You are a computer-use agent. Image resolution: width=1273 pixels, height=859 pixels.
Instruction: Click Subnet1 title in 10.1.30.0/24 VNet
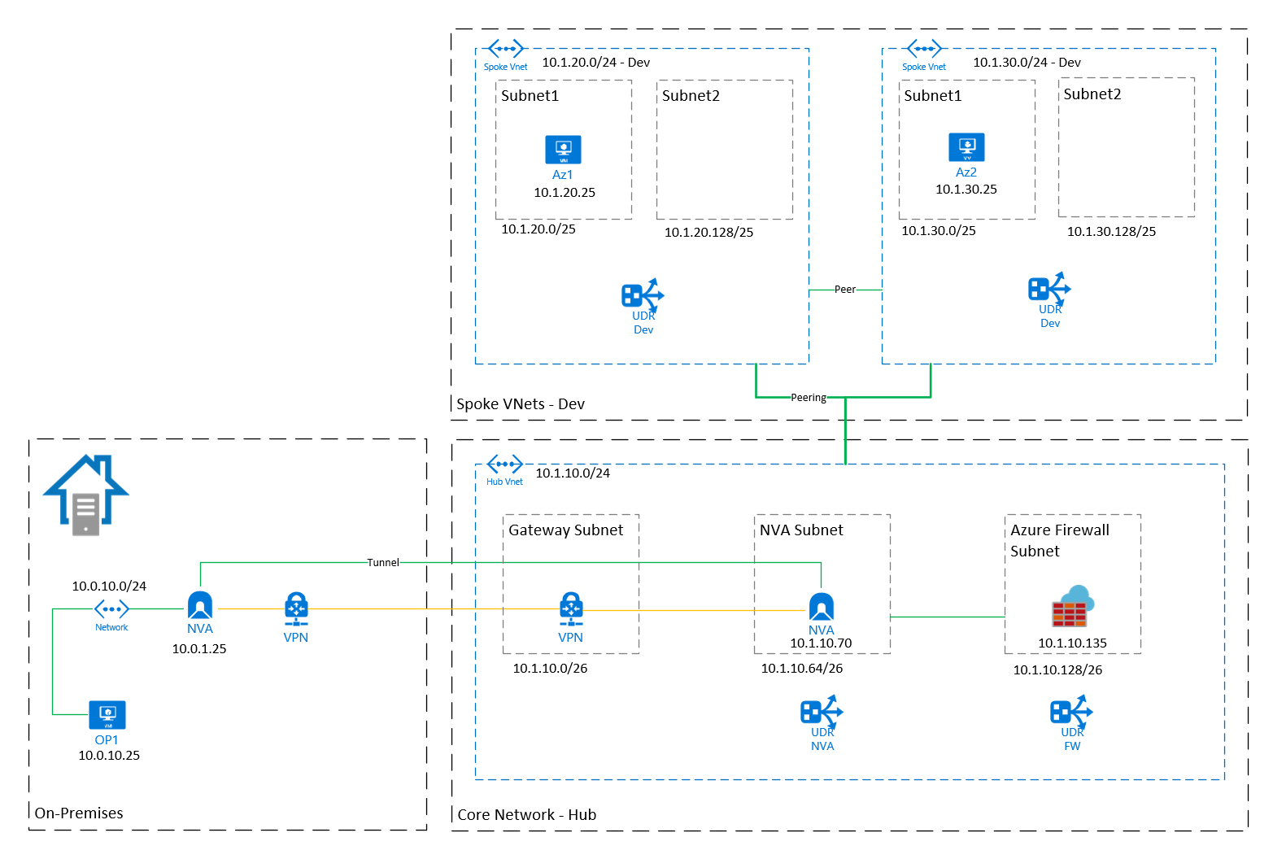[x=933, y=96]
